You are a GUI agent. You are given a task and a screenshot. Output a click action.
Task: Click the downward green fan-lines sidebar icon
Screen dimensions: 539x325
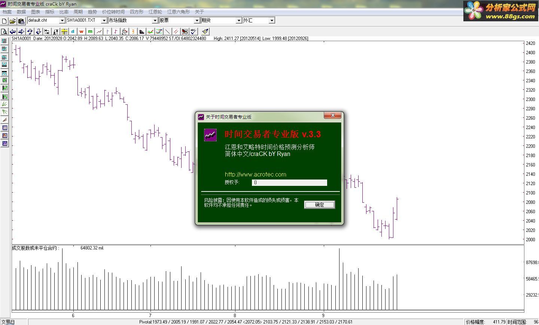pos(4,112)
